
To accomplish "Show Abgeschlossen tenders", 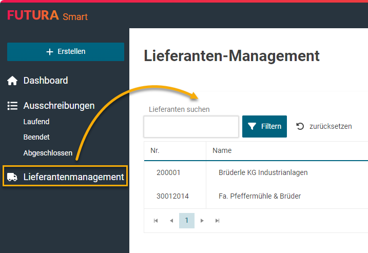I will click(48, 153).
